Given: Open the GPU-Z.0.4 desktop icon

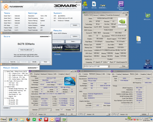Looking at the screenshot, I should pyautogui.click(x=148, y=17).
